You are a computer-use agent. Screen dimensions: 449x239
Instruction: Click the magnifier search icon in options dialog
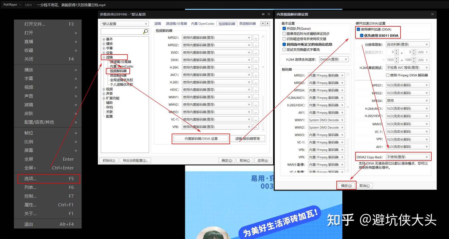pyautogui.click(x=145, y=31)
